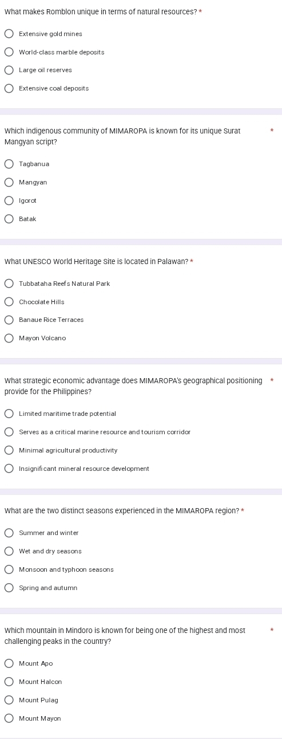Choose 'Extensive gold mines' radio button

coord(9,34)
